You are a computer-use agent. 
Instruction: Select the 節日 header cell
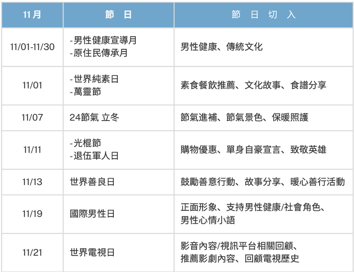[x=118, y=15]
